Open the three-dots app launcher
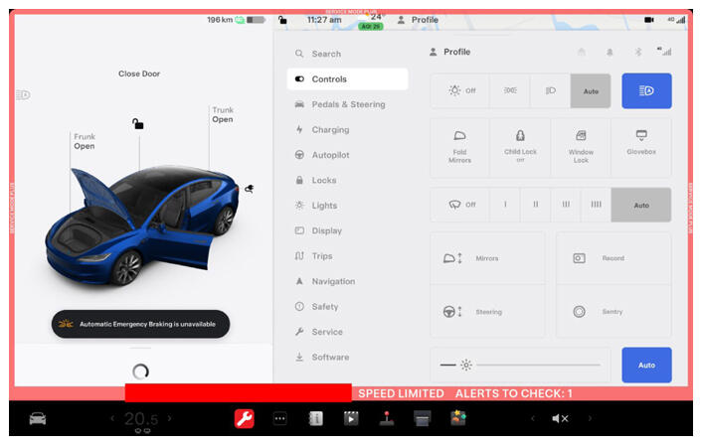This screenshot has width=702, height=445. click(279, 418)
